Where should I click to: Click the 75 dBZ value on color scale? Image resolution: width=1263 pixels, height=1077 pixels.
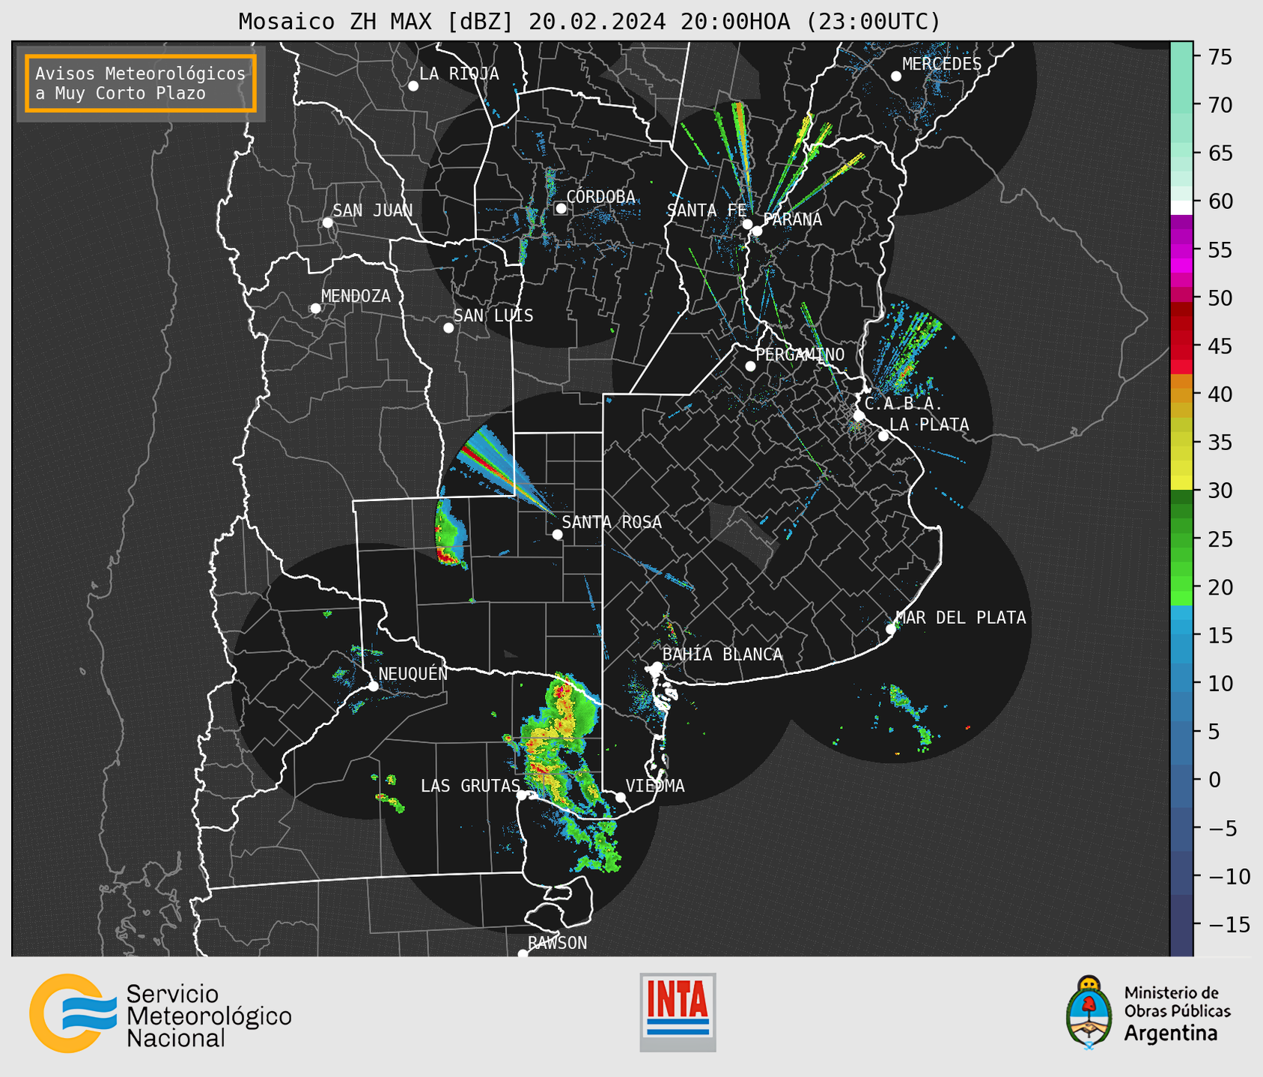pos(1220,57)
